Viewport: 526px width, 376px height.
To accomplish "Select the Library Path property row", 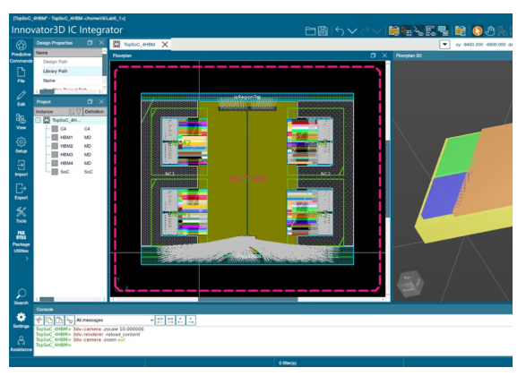I will 68,71.
